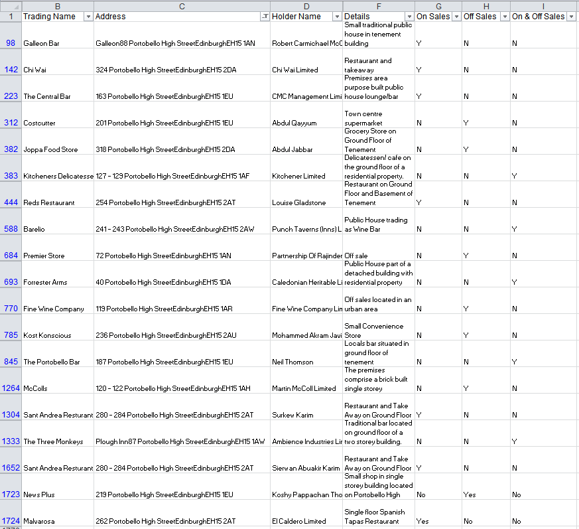Screen dimensions: 579x529
Task: Click Public House trading as Wine Bar cell
Action: coord(379,221)
